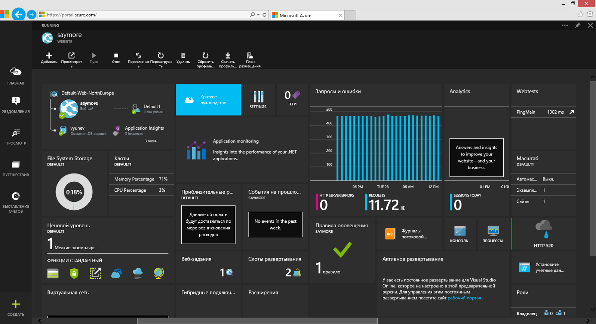
Task: Open the Слоты развертывания tile
Action: click(x=276, y=268)
